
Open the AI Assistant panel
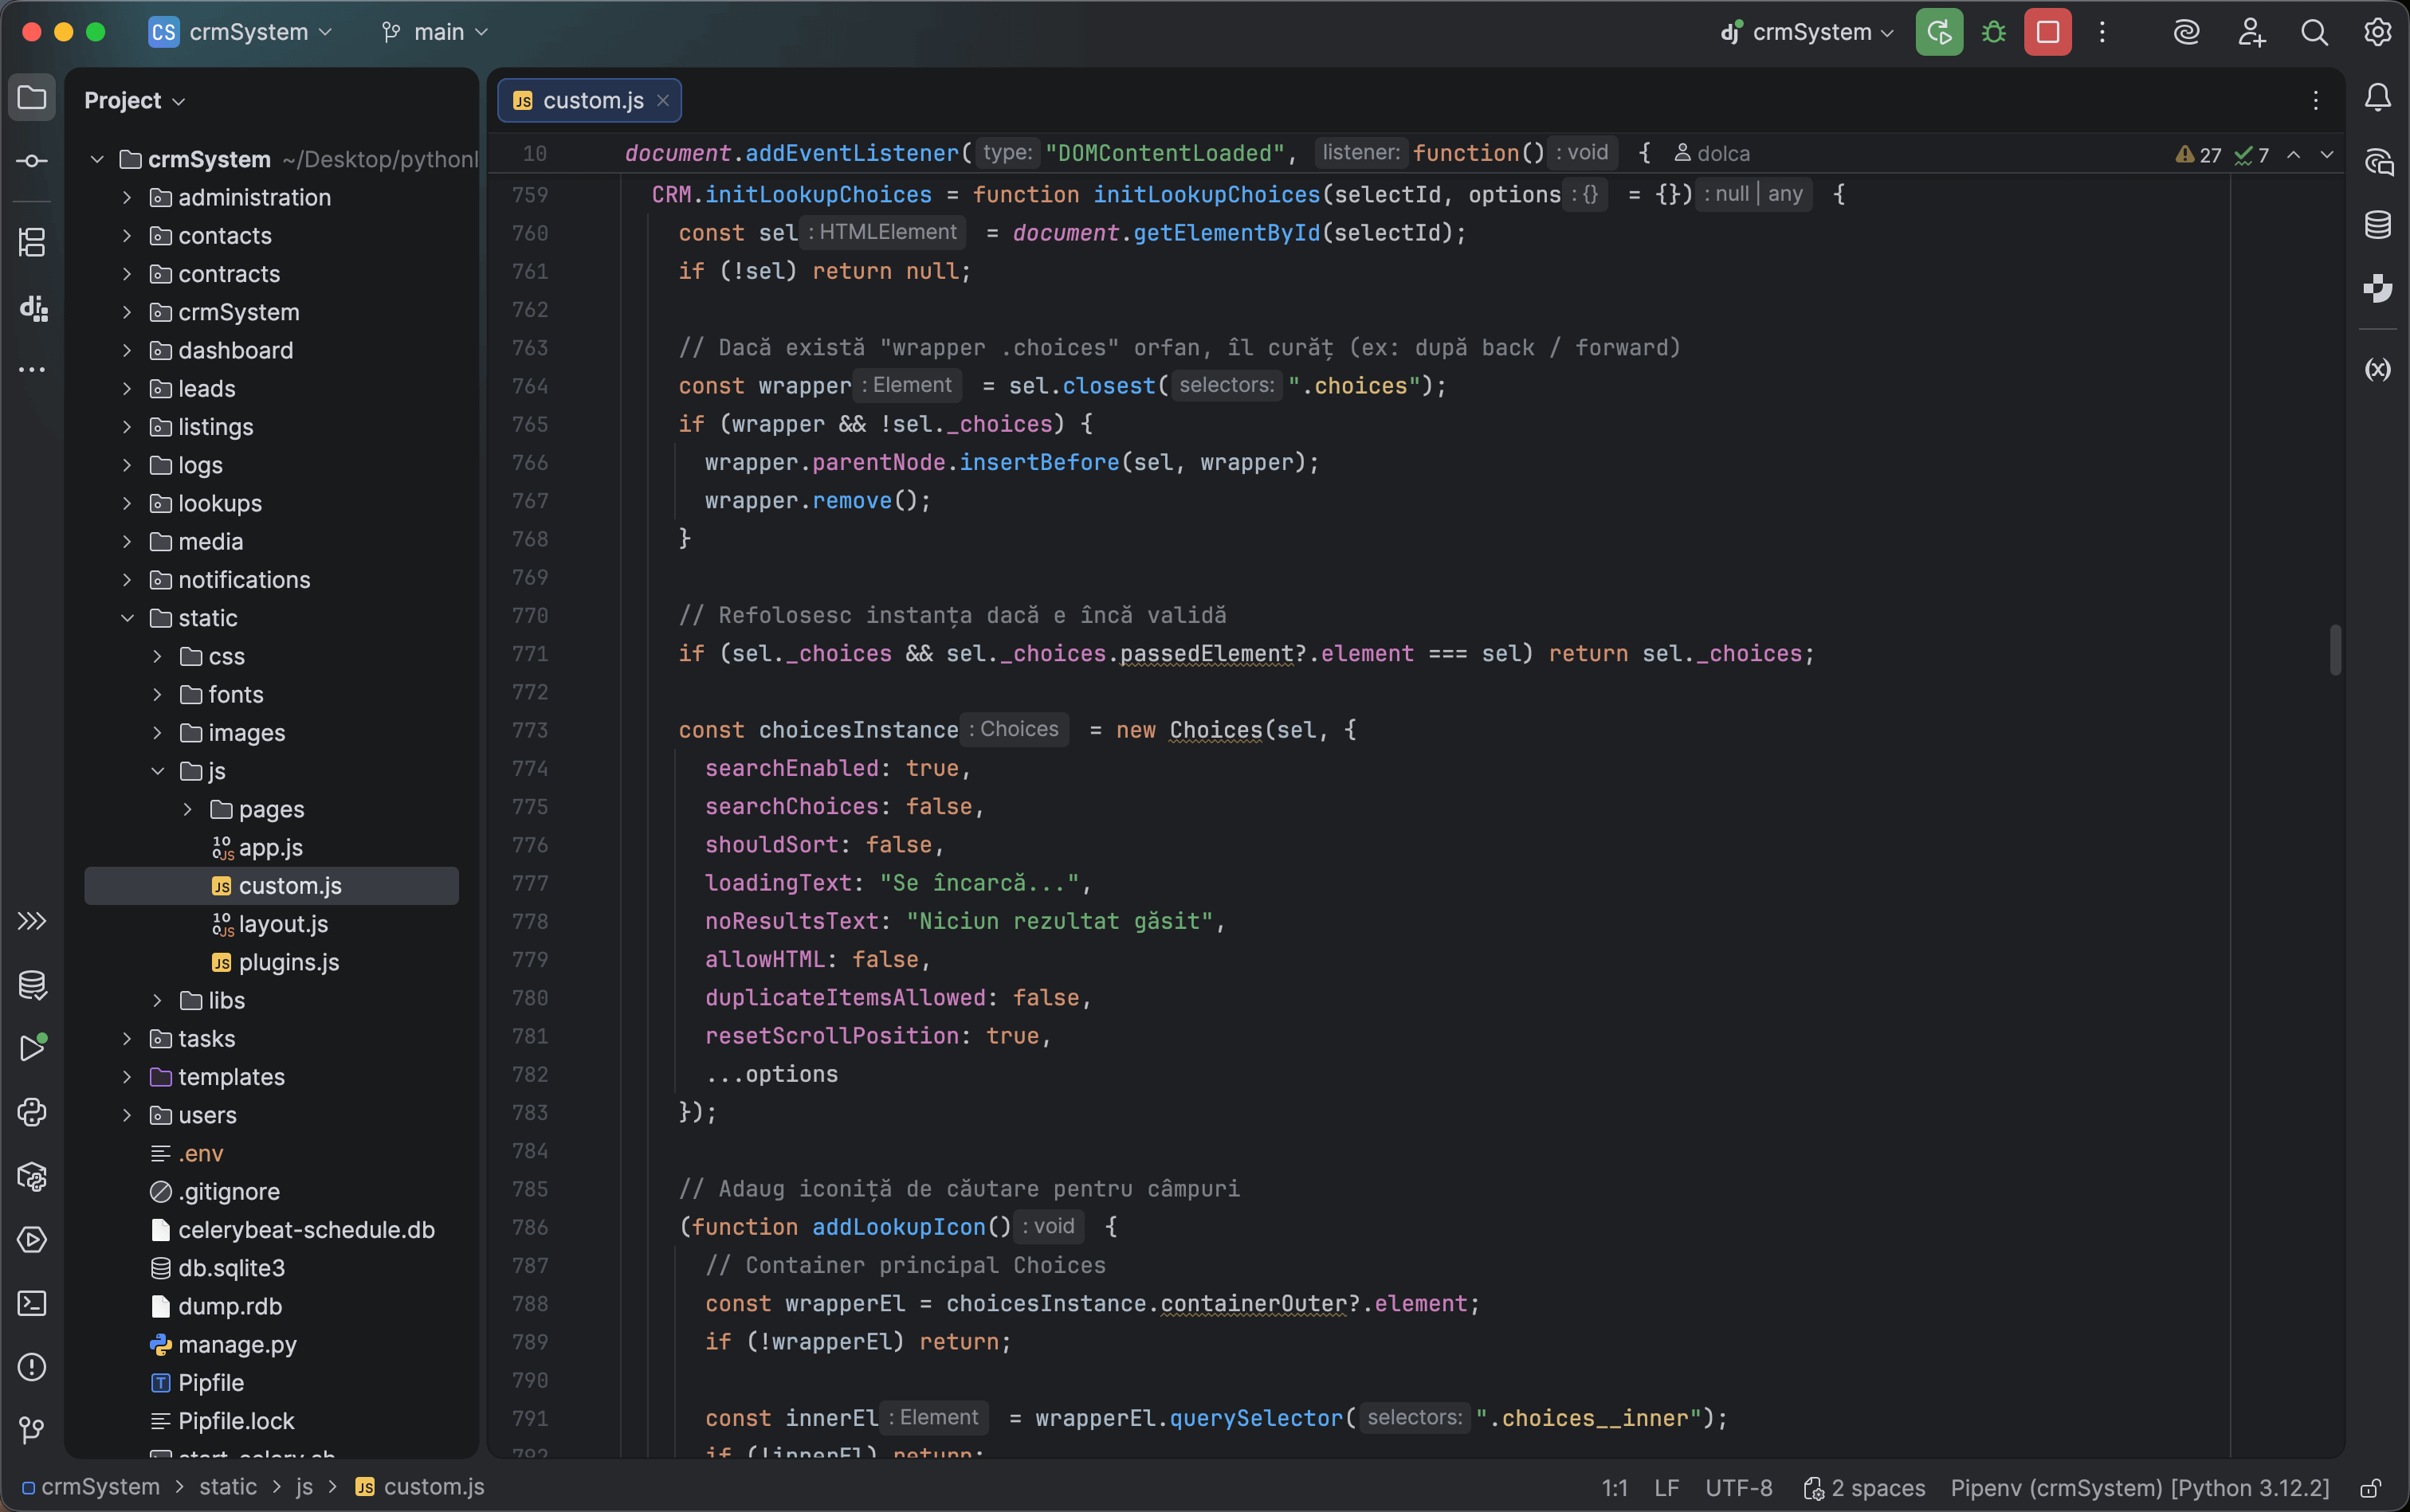coord(2378,162)
